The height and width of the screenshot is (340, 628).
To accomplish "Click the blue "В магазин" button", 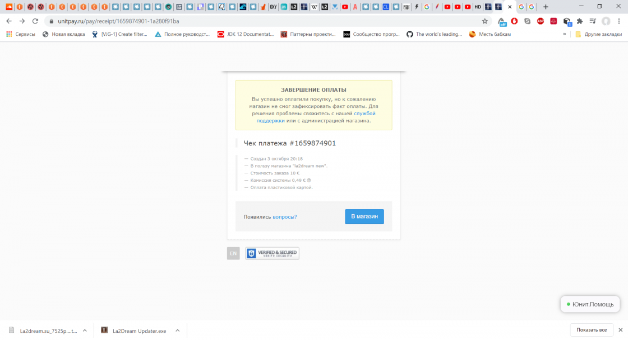I will point(364,216).
